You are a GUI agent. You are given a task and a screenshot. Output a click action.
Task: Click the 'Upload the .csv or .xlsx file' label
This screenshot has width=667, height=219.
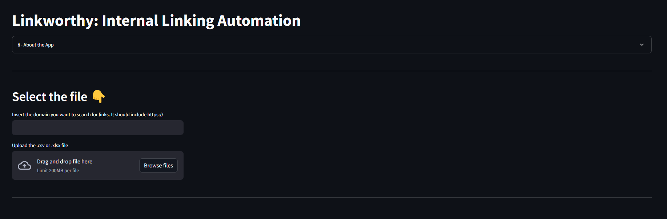tap(40, 145)
